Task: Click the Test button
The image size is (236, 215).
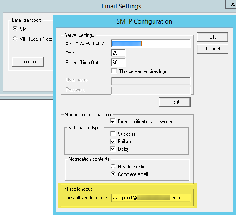Action: 175,102
